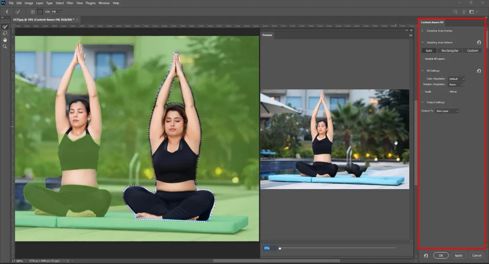Screen dimensions: 489x264
Task: Open the Window menu
Action: (104, 3)
